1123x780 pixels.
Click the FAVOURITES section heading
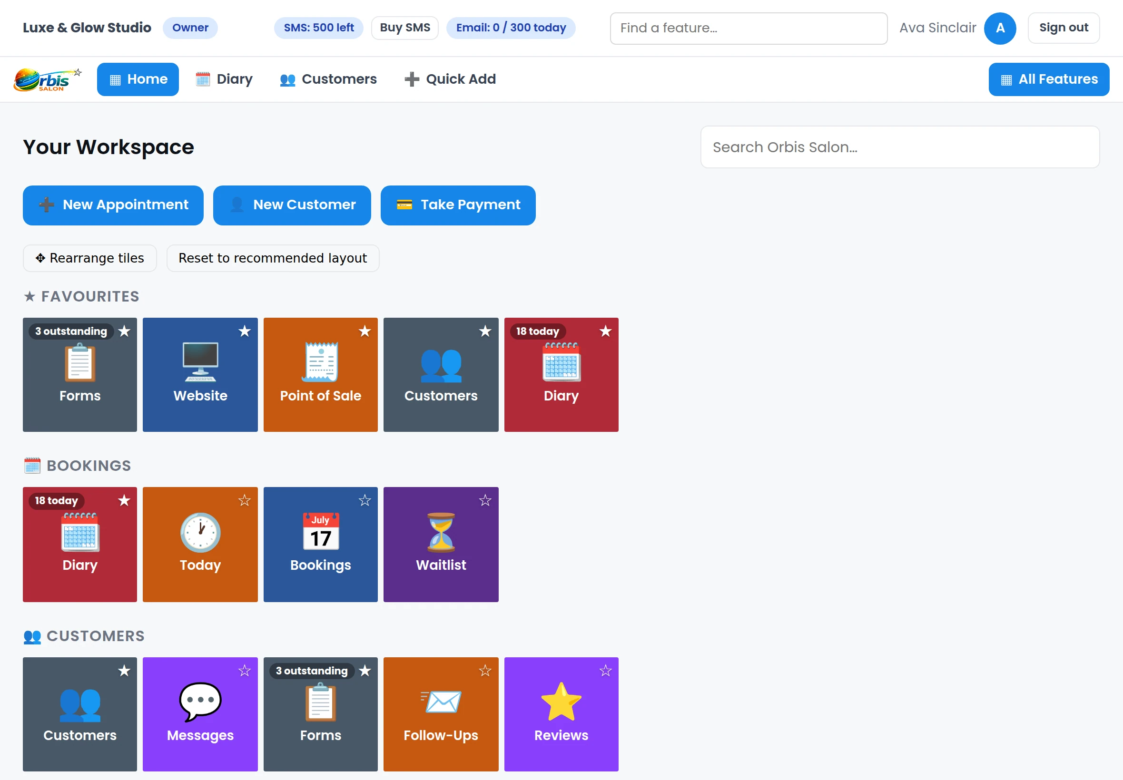(x=81, y=297)
